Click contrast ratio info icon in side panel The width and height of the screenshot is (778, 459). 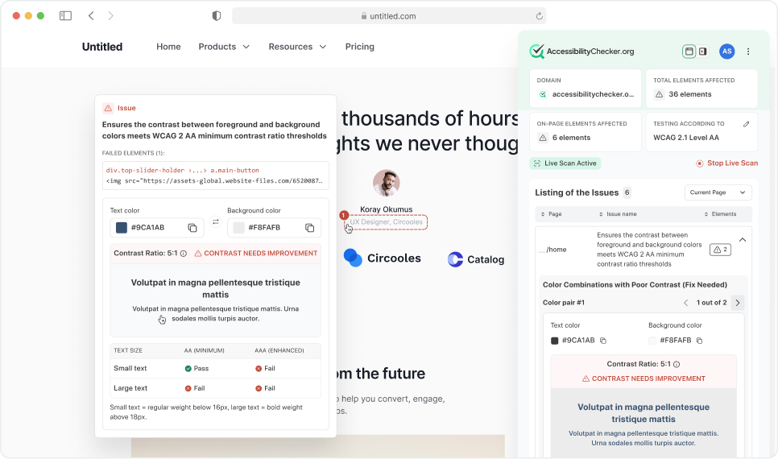pyautogui.click(x=677, y=364)
